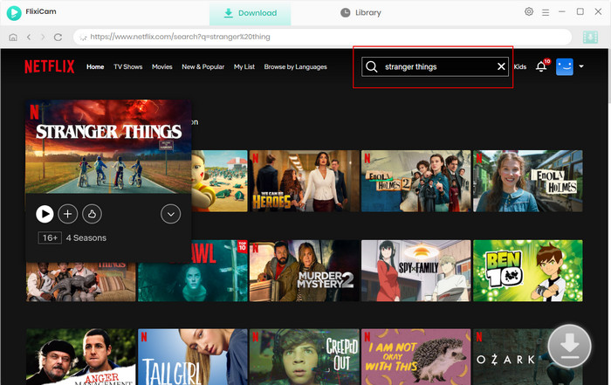
Task: Open New & Popular menu
Action: coord(203,67)
